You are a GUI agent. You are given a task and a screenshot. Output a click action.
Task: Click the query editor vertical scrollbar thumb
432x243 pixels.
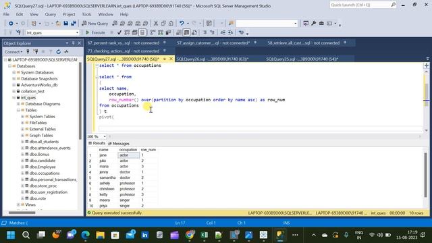pyautogui.click(x=426, y=96)
